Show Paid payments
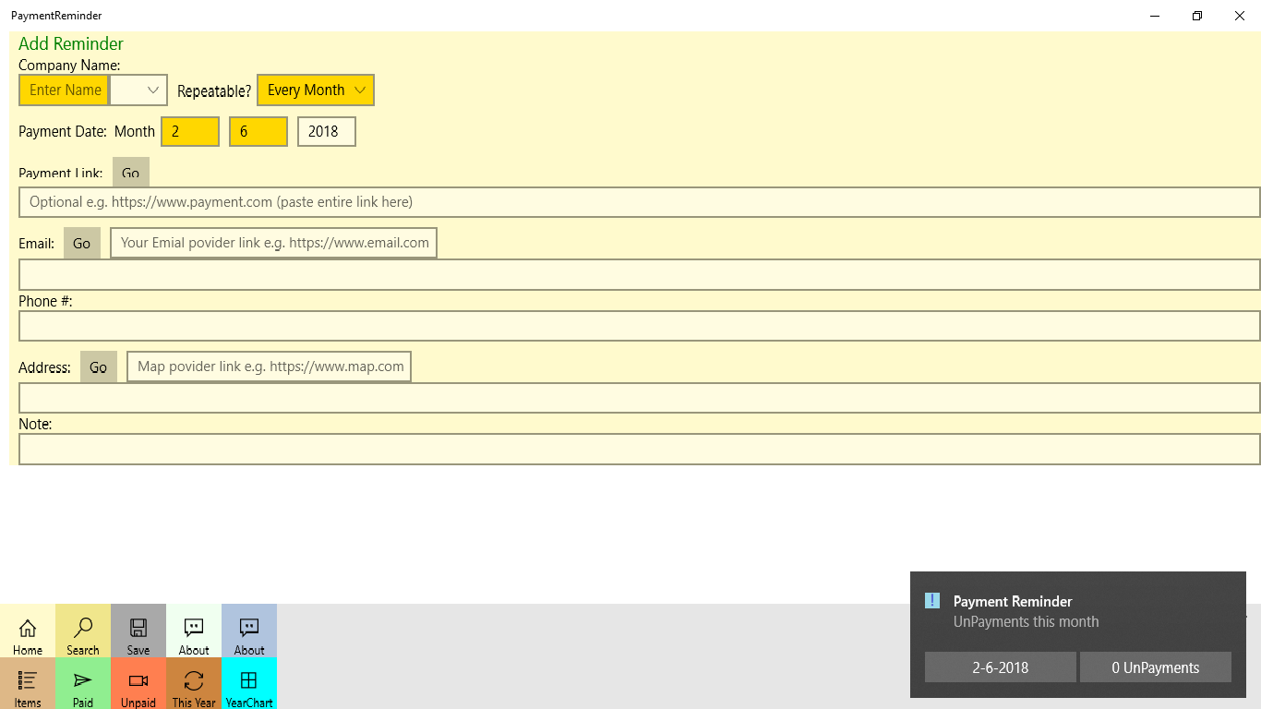The height and width of the screenshot is (709, 1261). pyautogui.click(x=83, y=683)
